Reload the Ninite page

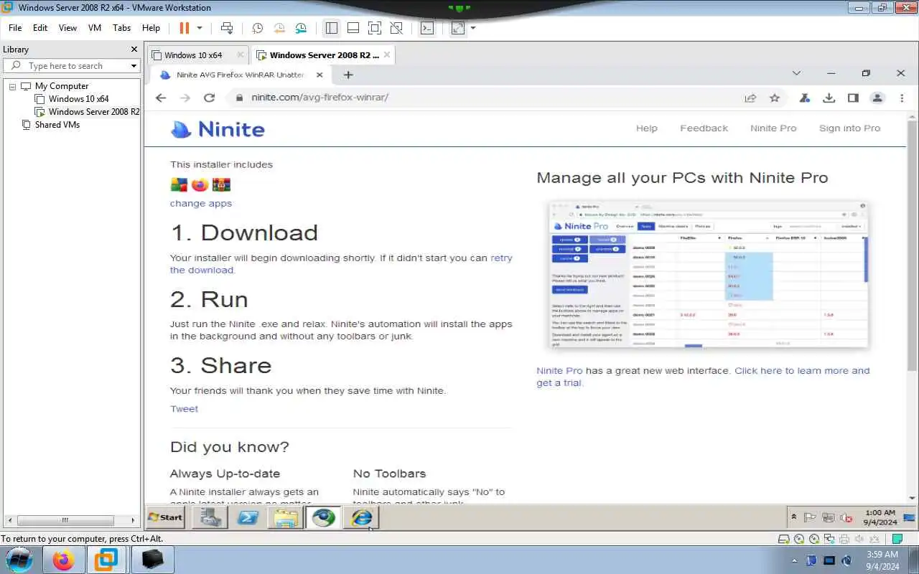209,98
